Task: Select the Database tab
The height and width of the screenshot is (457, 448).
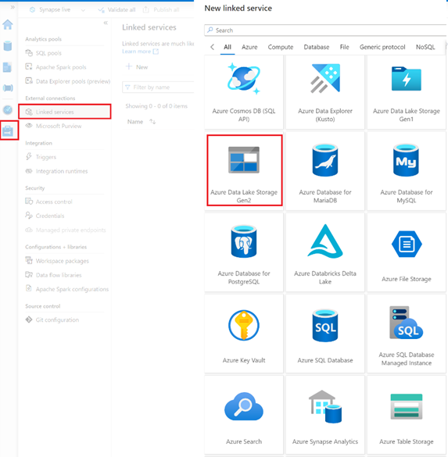Action: point(317,47)
